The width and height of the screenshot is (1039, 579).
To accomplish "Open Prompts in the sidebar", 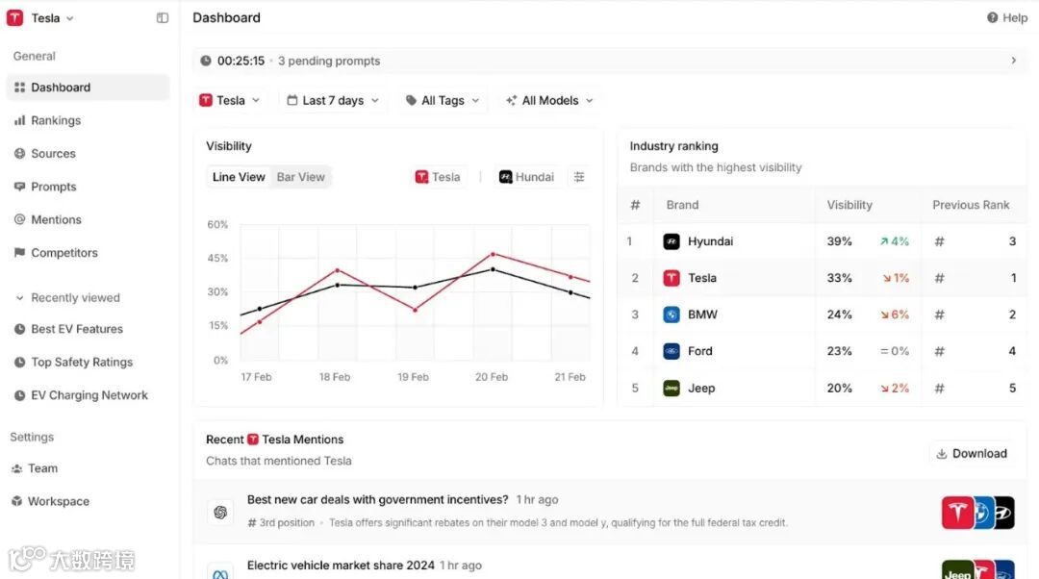I will click(x=53, y=187).
